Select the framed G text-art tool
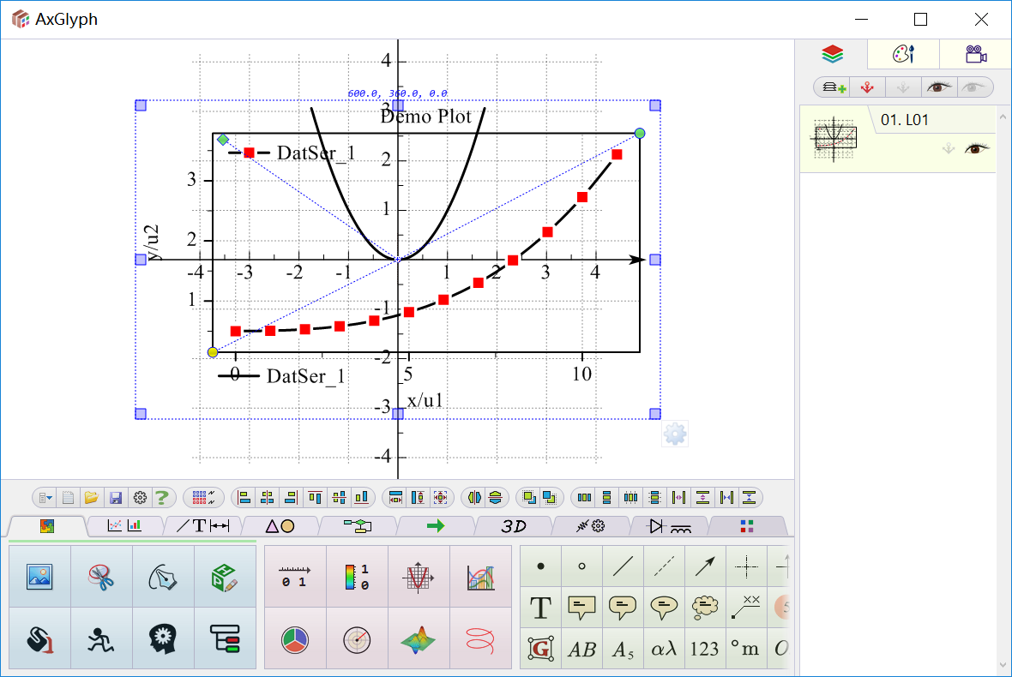The height and width of the screenshot is (677, 1012). (x=541, y=649)
